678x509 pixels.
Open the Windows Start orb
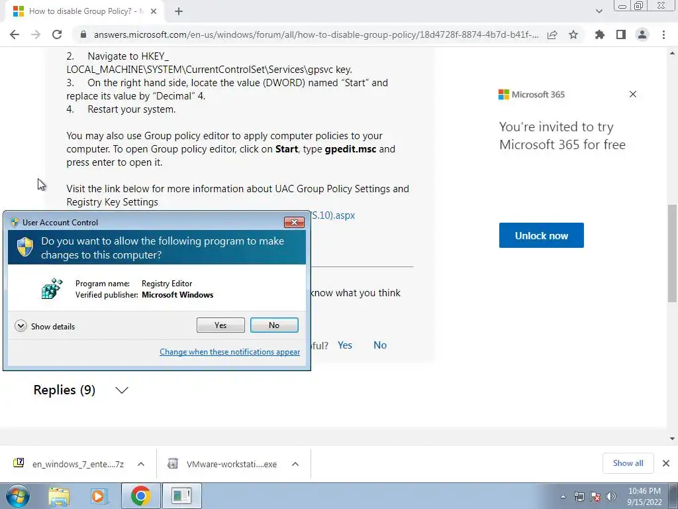click(x=18, y=496)
